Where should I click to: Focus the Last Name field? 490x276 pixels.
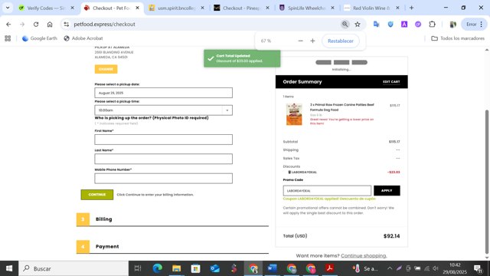click(163, 159)
